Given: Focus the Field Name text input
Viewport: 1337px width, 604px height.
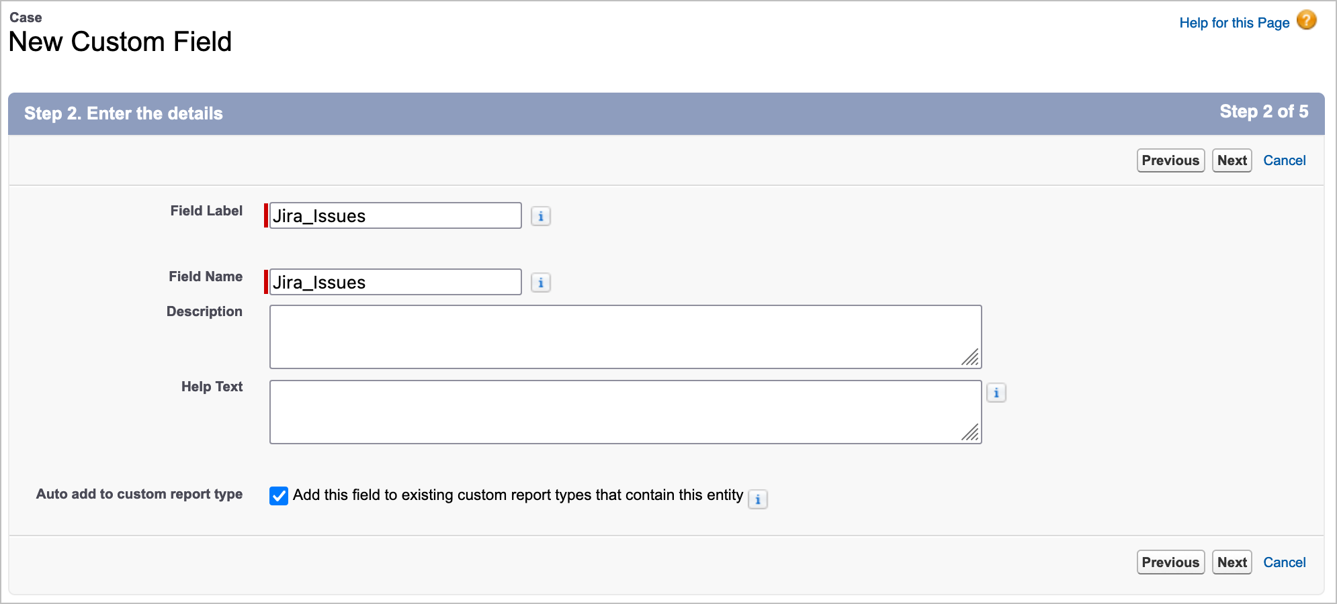Looking at the screenshot, I should [395, 283].
